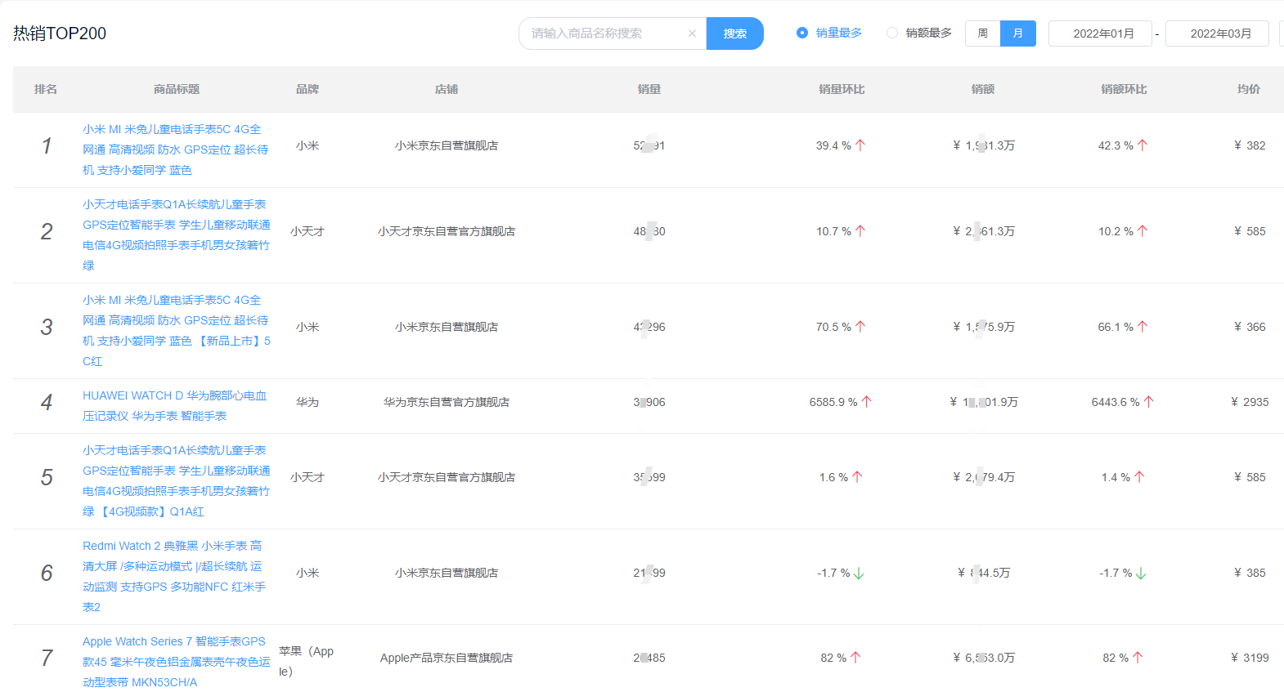The height and width of the screenshot is (692, 1284).
Task: Click the green down arrow in 销量环比
Action: pos(859,574)
